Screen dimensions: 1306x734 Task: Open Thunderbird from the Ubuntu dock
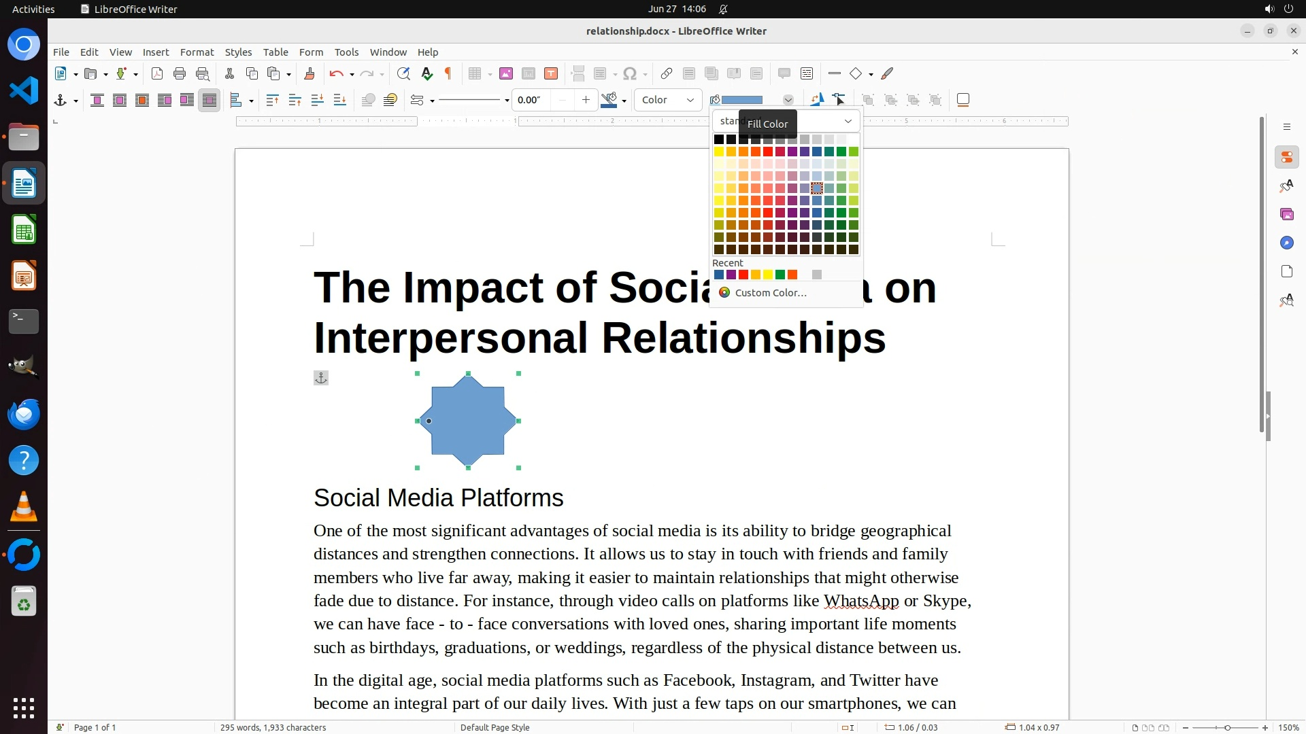coord(24,414)
